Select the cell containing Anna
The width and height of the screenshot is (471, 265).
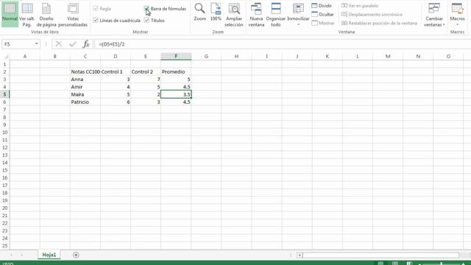click(85, 79)
